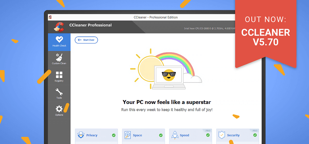This screenshot has height=144, width=309.
Task: Click the Privacy spy icon
Action: (x=81, y=135)
